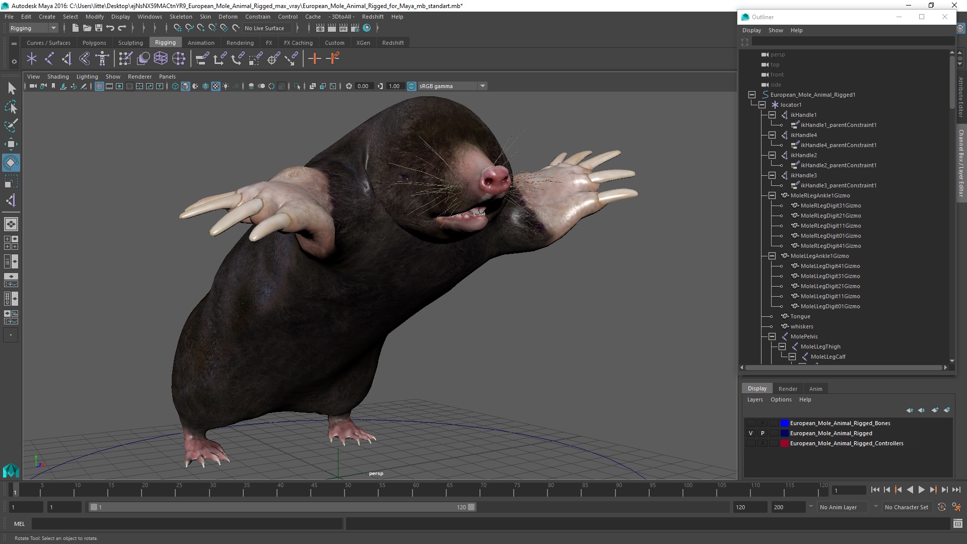Activate the Move tool
The width and height of the screenshot is (967, 544).
pos(11,145)
